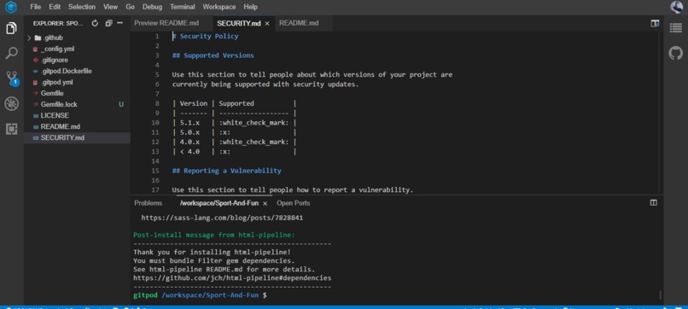
Task: Click the '## Reporting a Vulnerability' heading line
Action: pyautogui.click(x=226, y=171)
